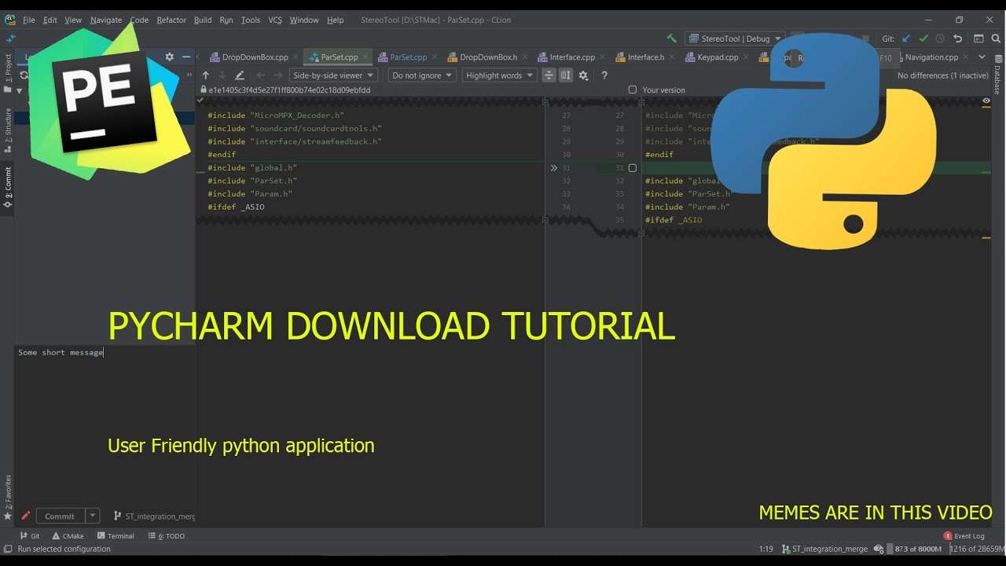
Task: Open the Commit panel gear settings
Action: click(169, 57)
